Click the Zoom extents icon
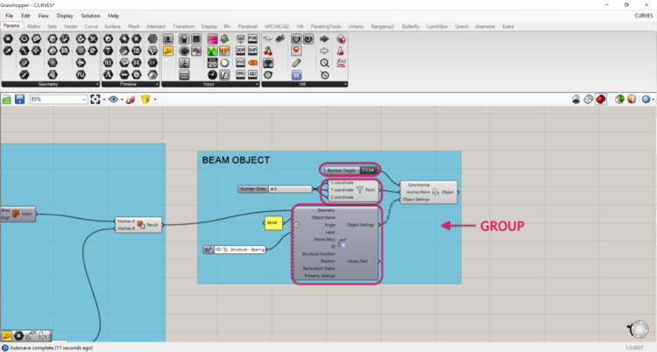This screenshot has height=352, width=657. pyautogui.click(x=95, y=100)
